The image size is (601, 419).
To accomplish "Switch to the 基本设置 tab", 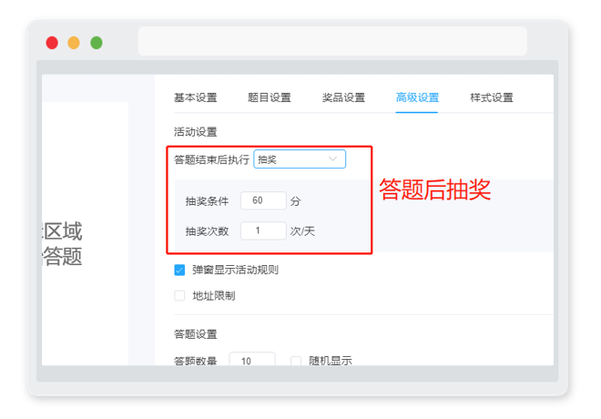I will coord(196,97).
